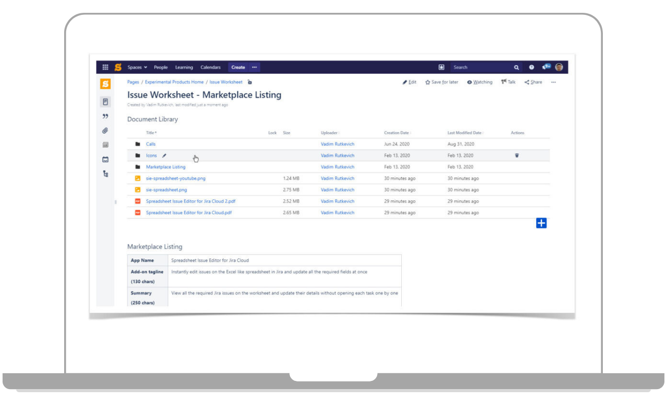Open the Atlassian app switcher grid icon
This screenshot has height=405, width=667.
tap(106, 67)
